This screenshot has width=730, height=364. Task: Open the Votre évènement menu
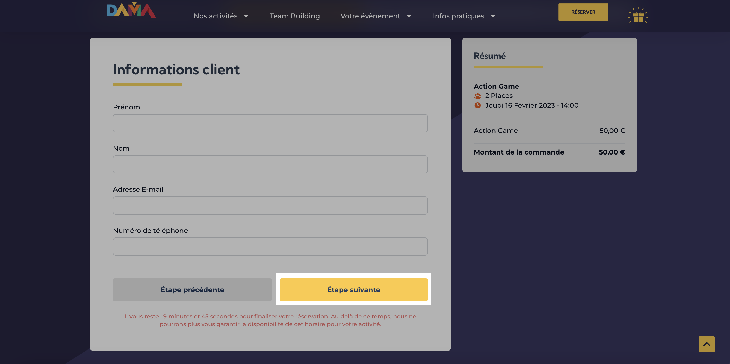[370, 16]
